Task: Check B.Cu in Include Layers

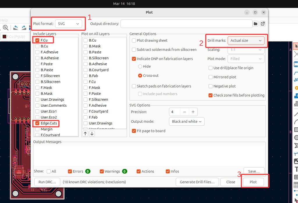Action: [x=37, y=46]
